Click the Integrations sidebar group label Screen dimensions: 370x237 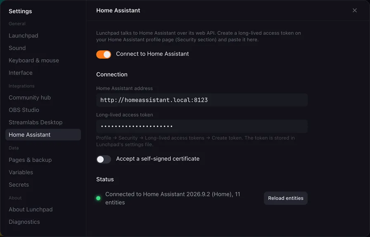coord(21,86)
